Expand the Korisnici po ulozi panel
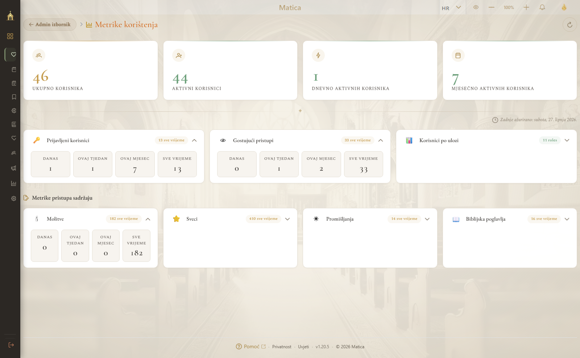580x358 pixels. tap(567, 140)
